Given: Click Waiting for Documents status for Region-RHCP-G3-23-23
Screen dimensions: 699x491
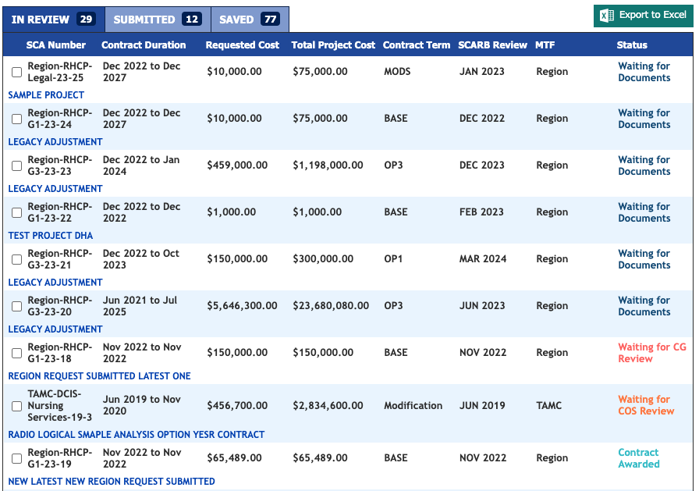Looking at the screenshot, I should 644,165.
